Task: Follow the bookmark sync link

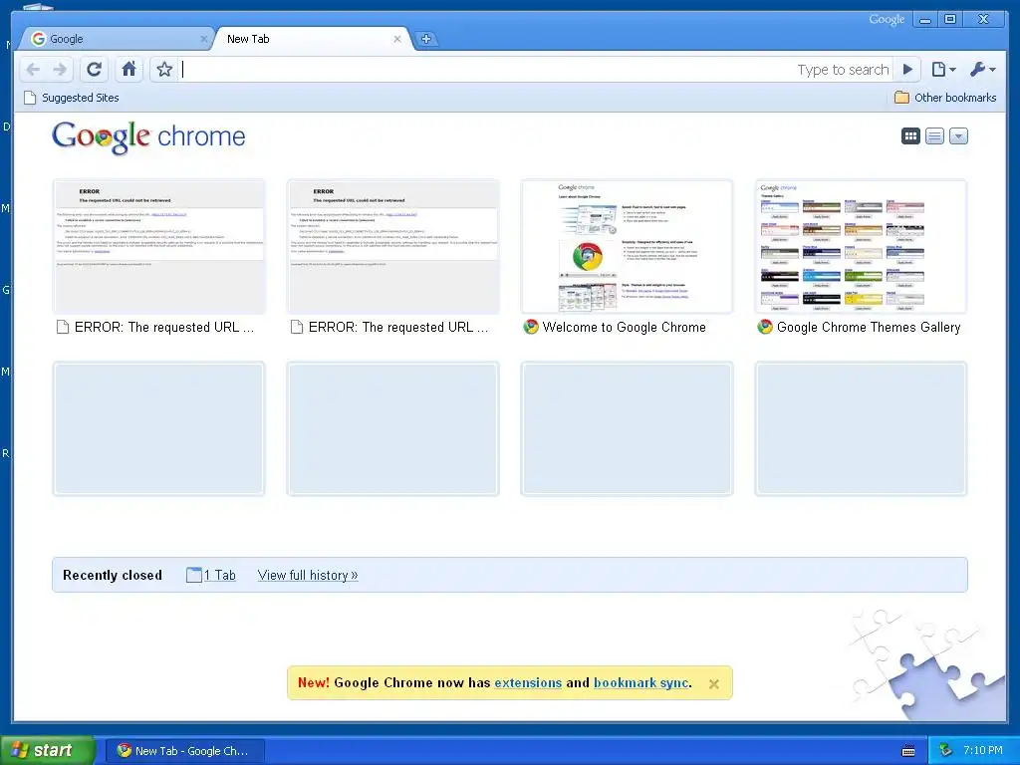Action: pos(640,683)
